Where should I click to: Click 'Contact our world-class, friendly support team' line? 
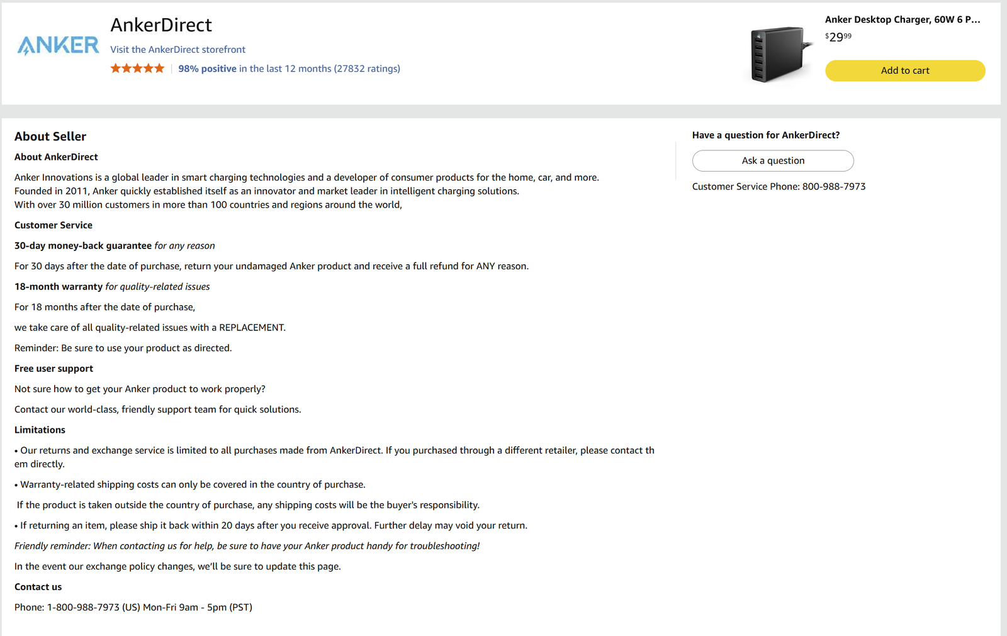(158, 410)
